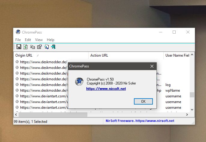Select the 'log' user name field cell
Screen dimensions: 206x142
[x=168, y=85]
